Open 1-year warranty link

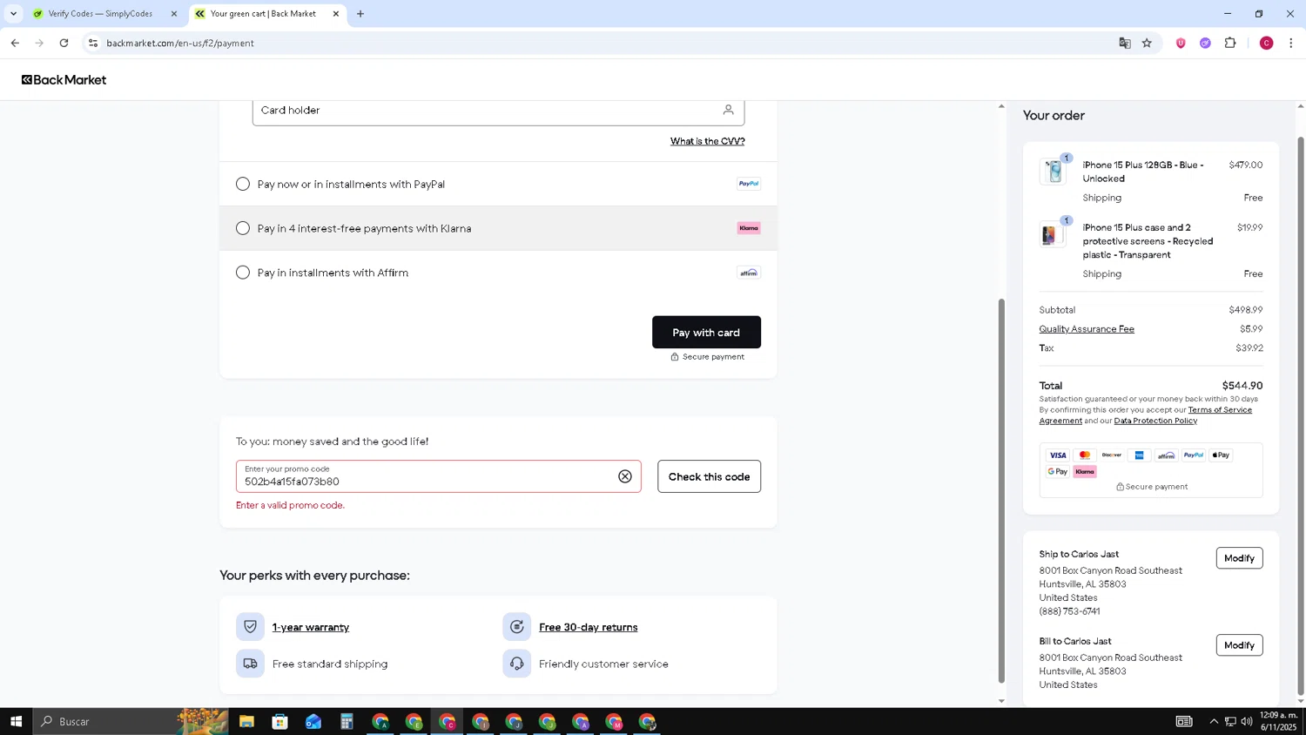(310, 627)
